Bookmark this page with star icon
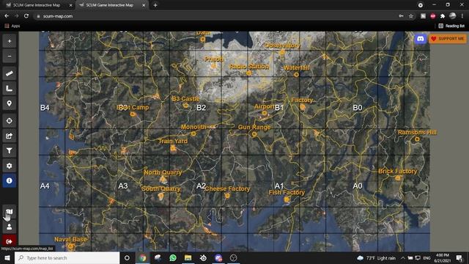 411,16
